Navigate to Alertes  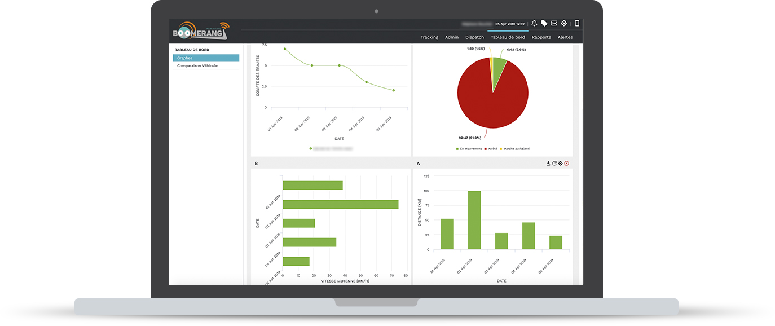[565, 37]
